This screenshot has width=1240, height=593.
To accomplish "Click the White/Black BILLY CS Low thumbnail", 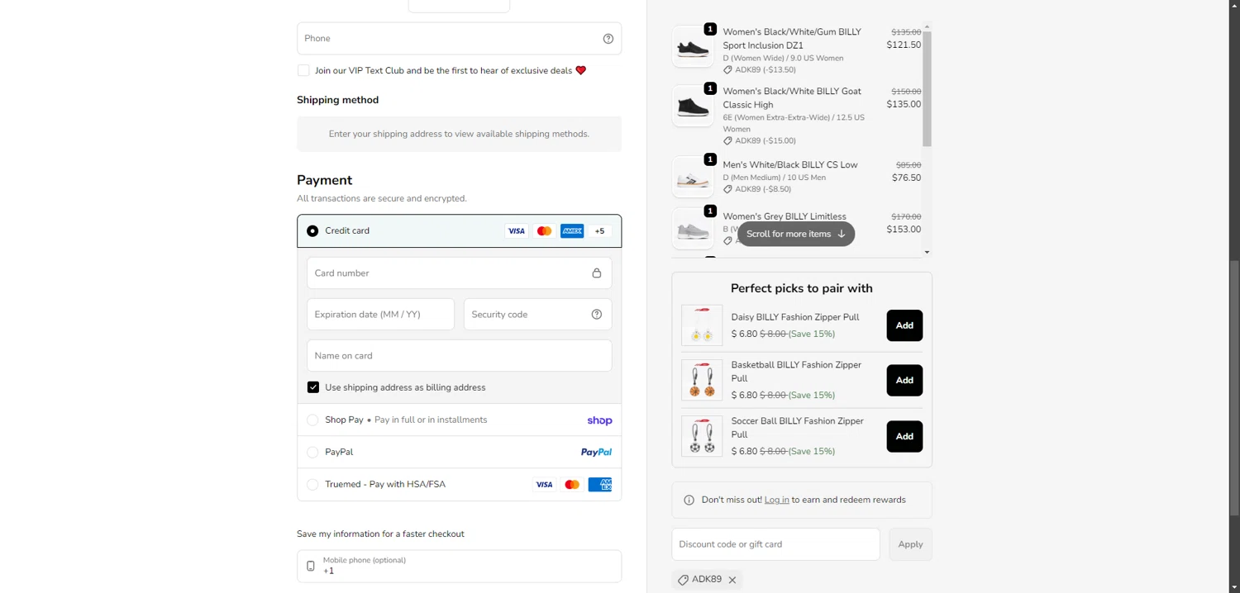I will coord(693,177).
